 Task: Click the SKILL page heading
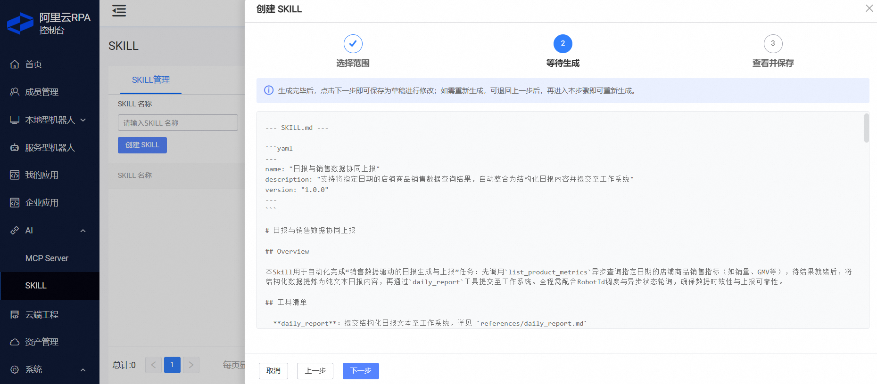click(124, 46)
